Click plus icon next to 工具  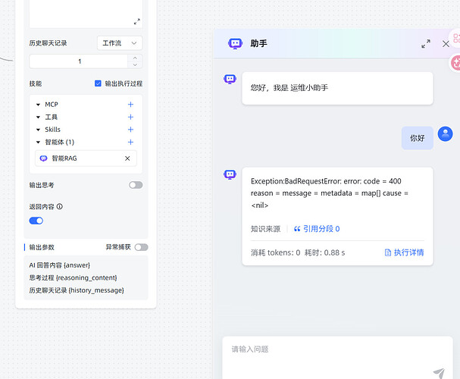point(130,117)
